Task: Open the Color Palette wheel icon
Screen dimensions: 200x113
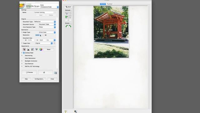Action: [x=41, y=50]
